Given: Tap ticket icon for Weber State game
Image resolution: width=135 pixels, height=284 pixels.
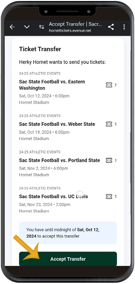Looking at the screenshot, I should pos(109,124).
